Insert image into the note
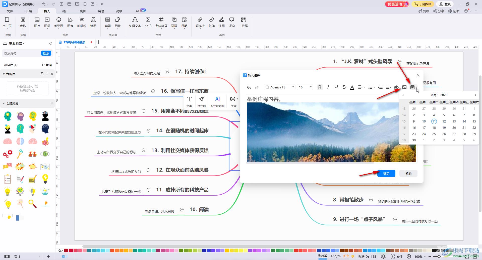482x260 pixels. [x=404, y=87]
